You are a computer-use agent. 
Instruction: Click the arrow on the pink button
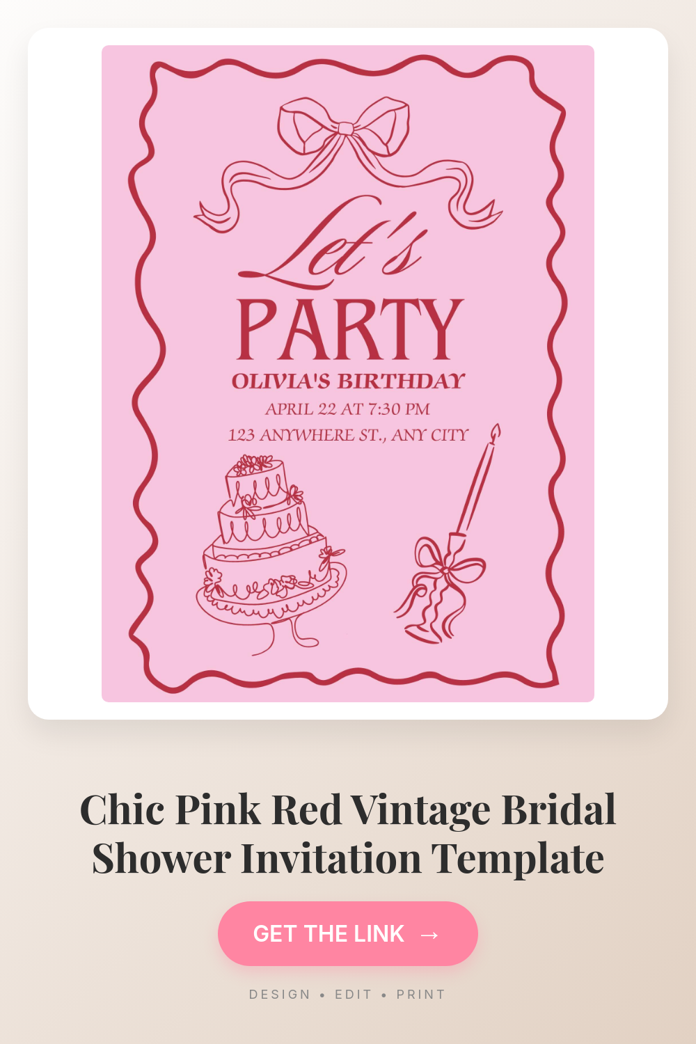[429, 934]
